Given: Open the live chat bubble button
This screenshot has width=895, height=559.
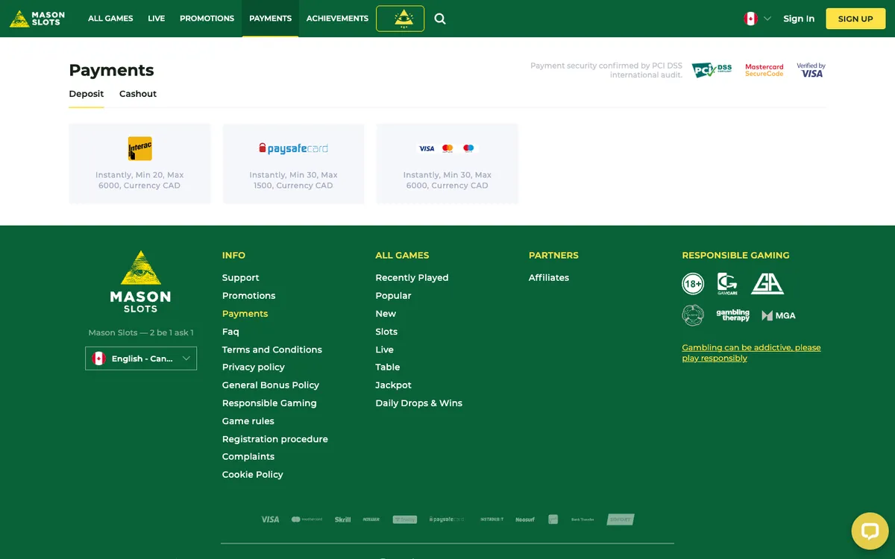Looking at the screenshot, I should click(x=870, y=531).
